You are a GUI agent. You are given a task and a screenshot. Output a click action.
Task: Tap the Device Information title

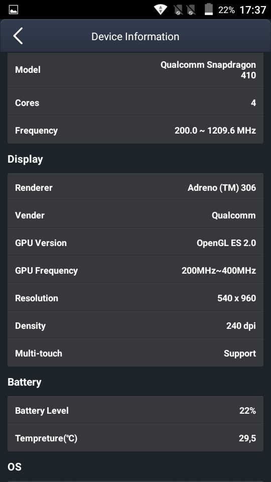pos(135,37)
